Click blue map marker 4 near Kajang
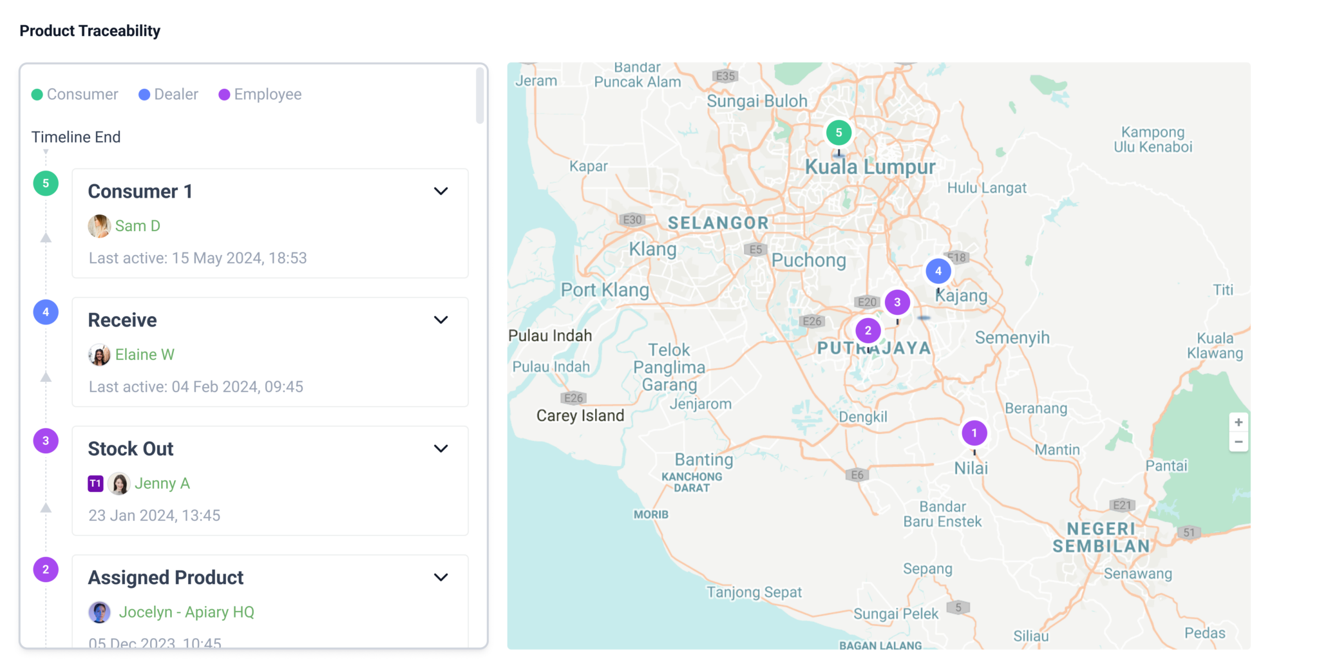1319x669 pixels. 938,271
